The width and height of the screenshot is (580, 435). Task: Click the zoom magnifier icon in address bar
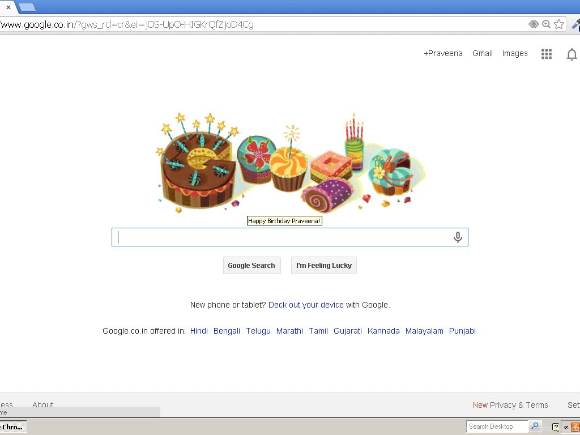(x=546, y=24)
